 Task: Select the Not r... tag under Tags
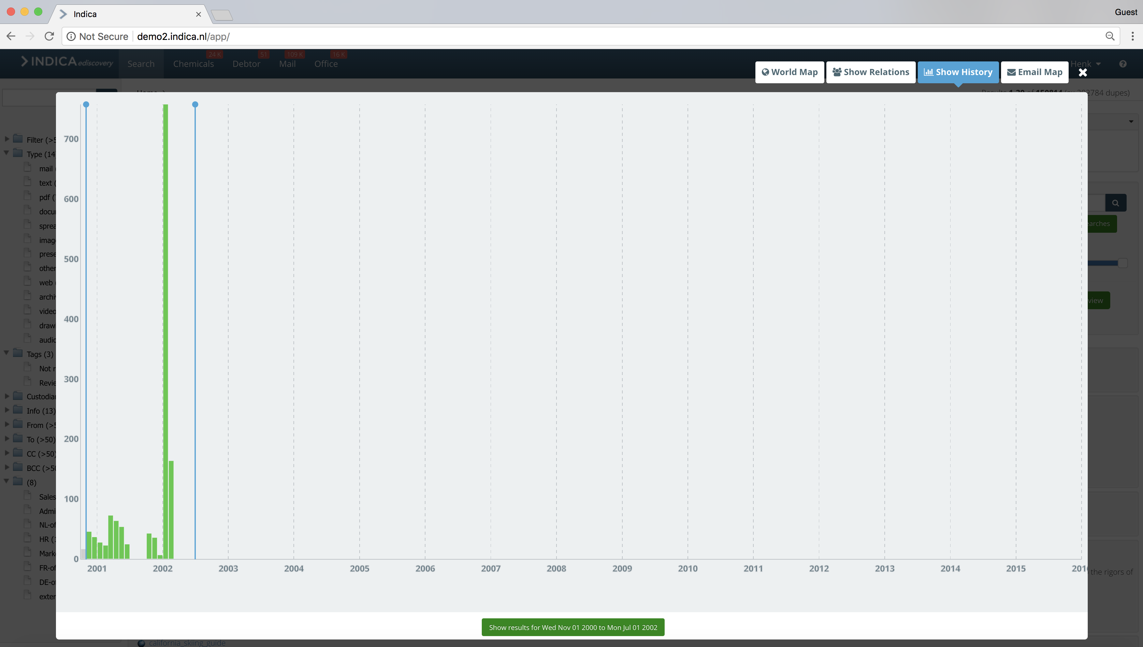[x=47, y=369]
